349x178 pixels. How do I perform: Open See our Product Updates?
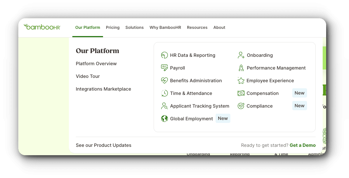(103, 145)
